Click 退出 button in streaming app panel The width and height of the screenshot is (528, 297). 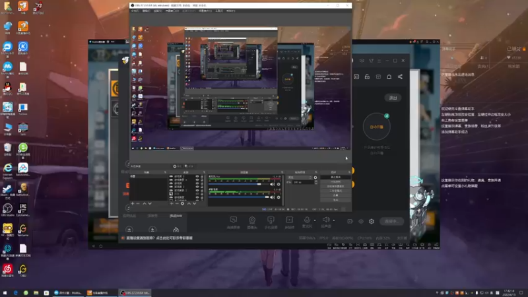393,98
